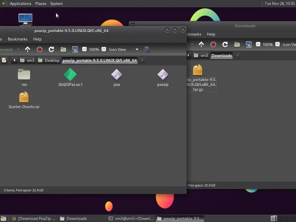Screen dimensions: 296x222
Task: Open the Icon View combo box in Downloads window
Action: pyautogui.click(x=289, y=45)
